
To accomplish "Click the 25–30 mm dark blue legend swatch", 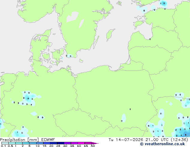I will pos(61,143).
